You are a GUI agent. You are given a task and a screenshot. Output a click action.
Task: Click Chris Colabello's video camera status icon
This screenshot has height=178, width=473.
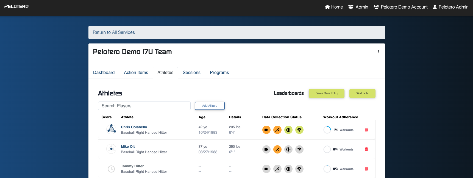pyautogui.click(x=266, y=130)
